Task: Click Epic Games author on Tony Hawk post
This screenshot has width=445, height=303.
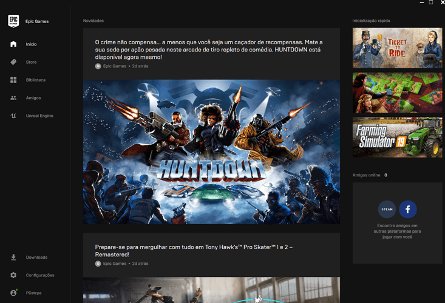Action: (x=115, y=264)
